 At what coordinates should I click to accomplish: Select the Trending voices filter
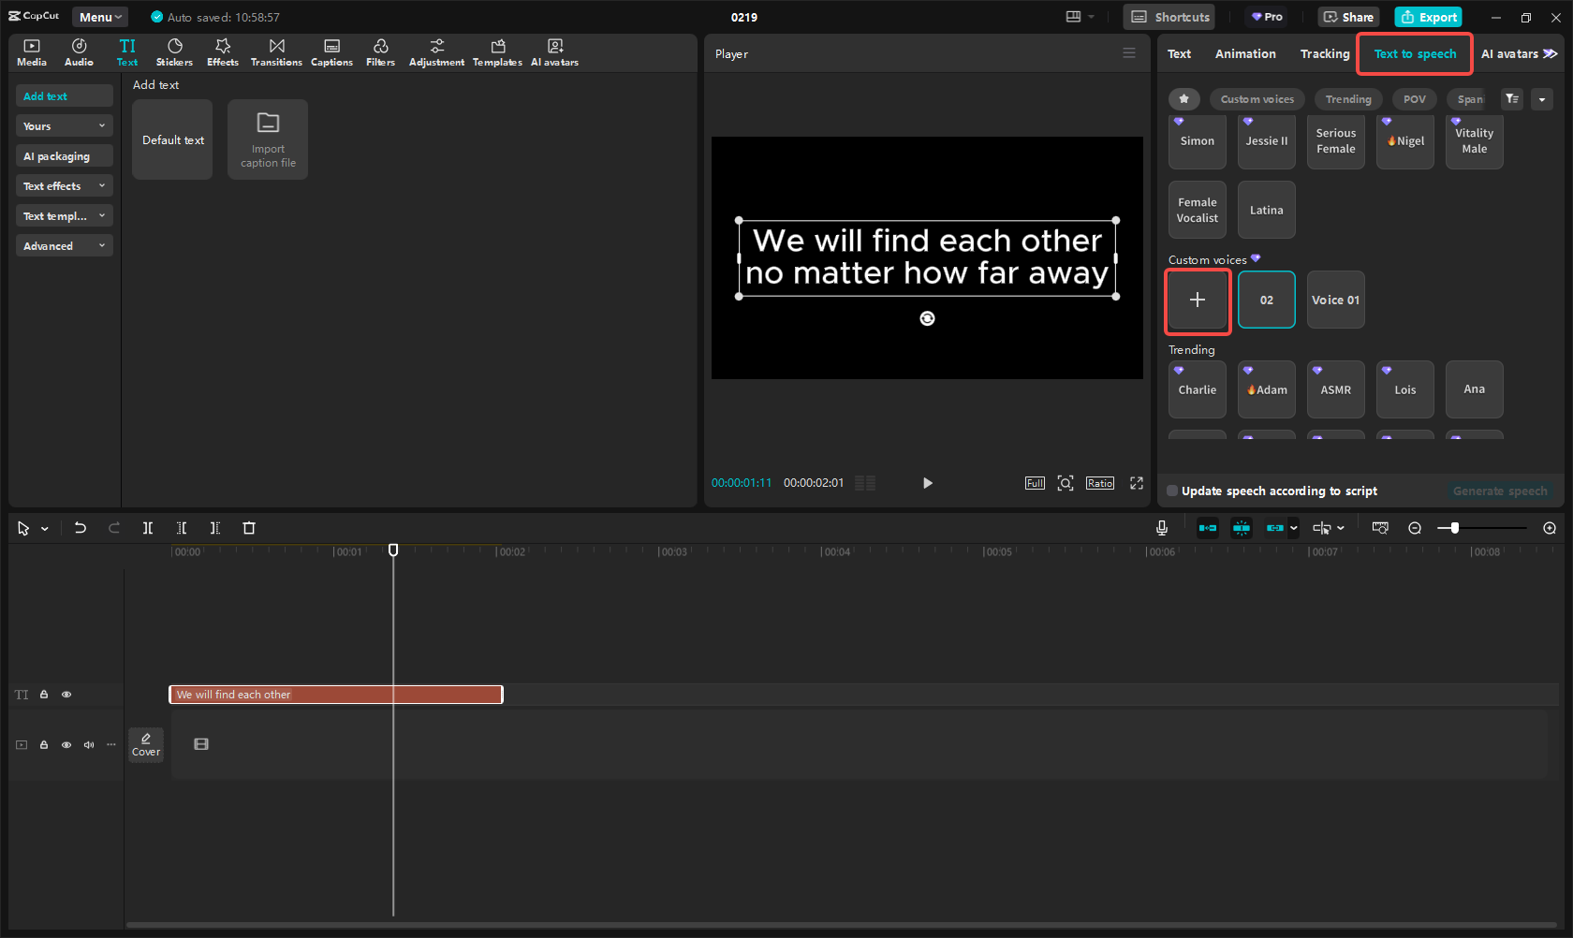click(x=1347, y=99)
